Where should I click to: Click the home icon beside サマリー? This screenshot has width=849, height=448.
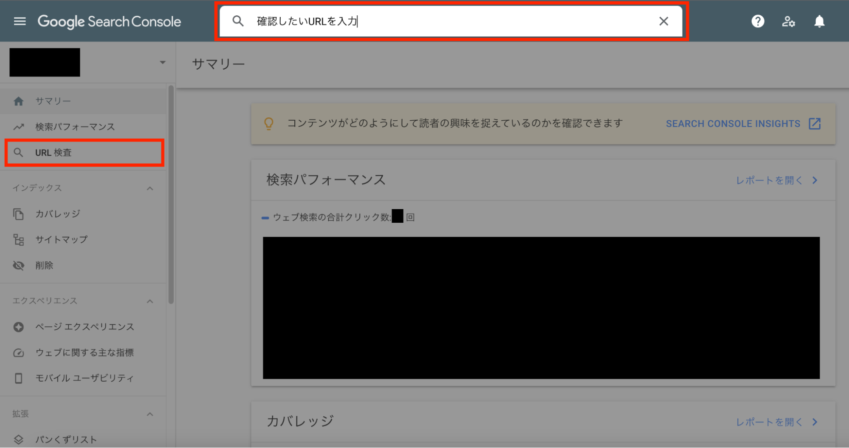(x=18, y=101)
